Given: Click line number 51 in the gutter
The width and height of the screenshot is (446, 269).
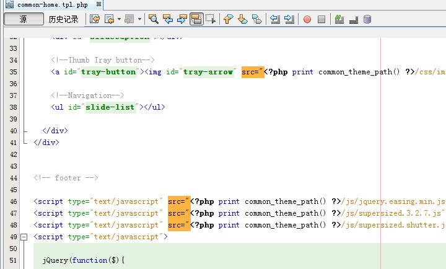Looking at the screenshot, I should coord(14,260).
